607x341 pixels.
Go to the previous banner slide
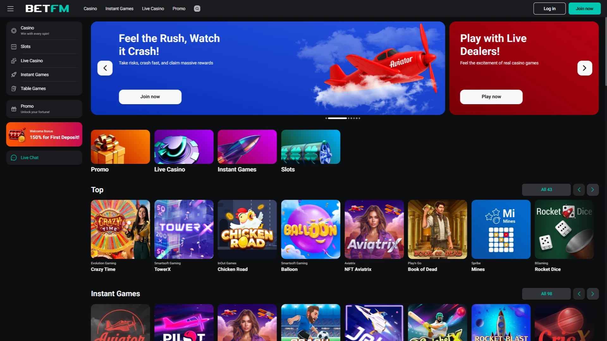pos(105,68)
